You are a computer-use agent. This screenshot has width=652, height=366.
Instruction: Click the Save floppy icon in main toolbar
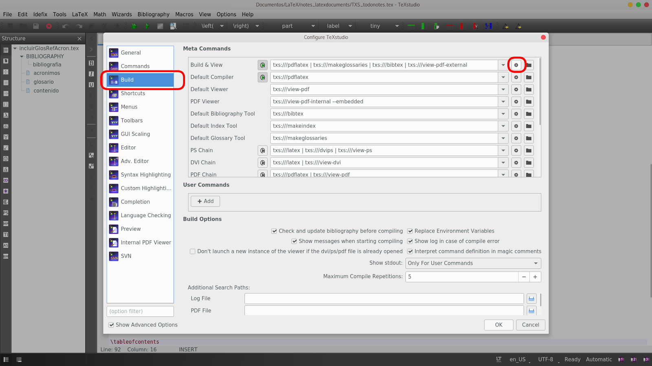(36, 26)
